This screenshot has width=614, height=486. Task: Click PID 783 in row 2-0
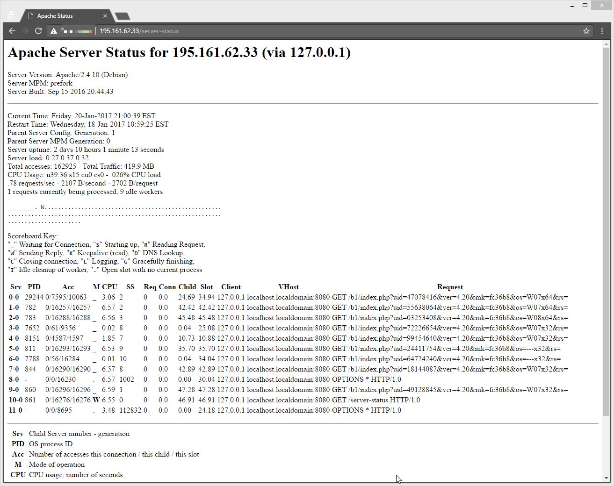coord(30,318)
